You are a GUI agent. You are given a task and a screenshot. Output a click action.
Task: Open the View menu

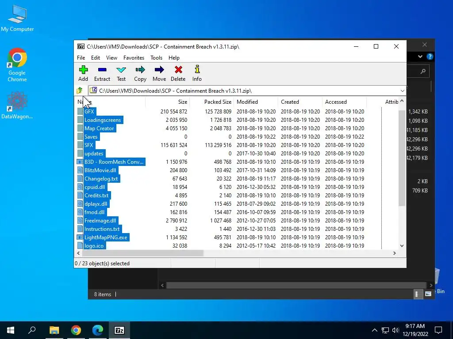pyautogui.click(x=111, y=58)
